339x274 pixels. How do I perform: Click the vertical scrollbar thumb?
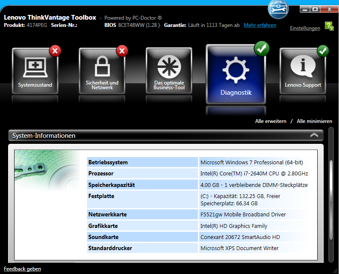click(x=331, y=200)
